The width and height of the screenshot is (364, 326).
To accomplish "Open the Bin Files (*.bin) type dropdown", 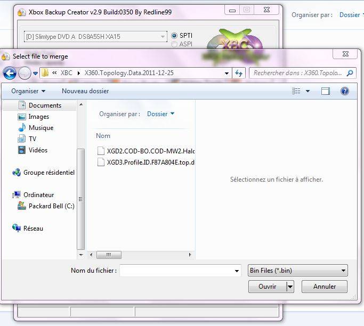I will (x=297, y=271).
